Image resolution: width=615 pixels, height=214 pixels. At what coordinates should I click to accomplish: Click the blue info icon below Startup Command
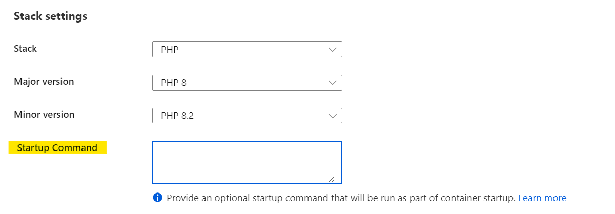(158, 198)
